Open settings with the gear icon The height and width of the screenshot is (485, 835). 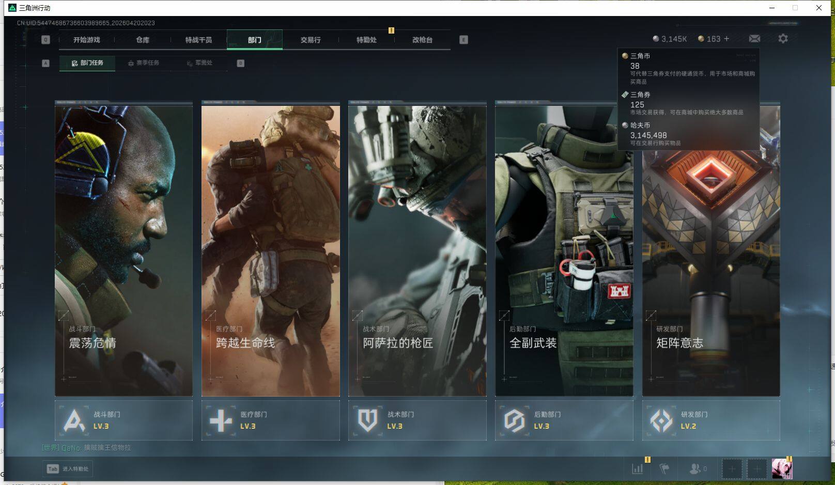click(783, 39)
